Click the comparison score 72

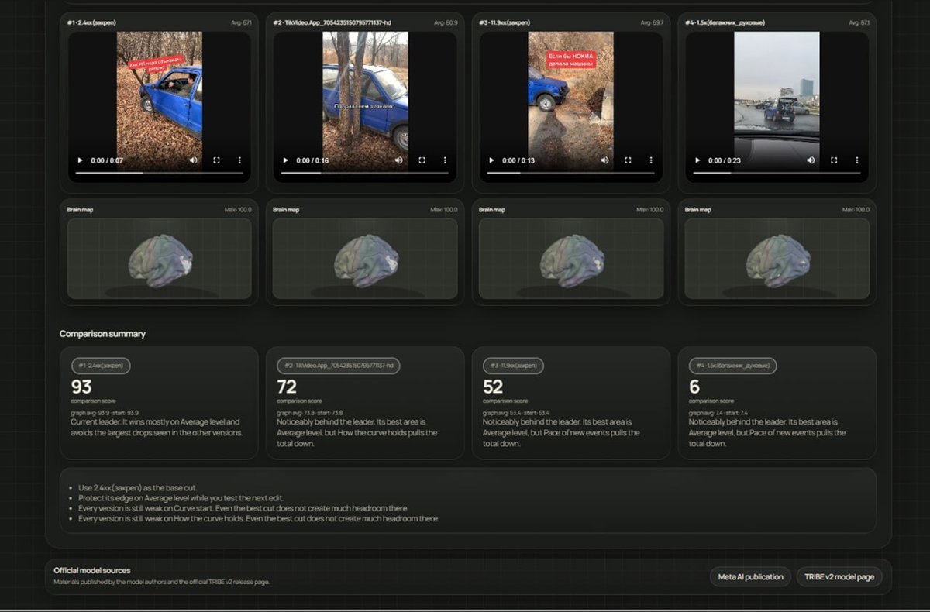287,387
